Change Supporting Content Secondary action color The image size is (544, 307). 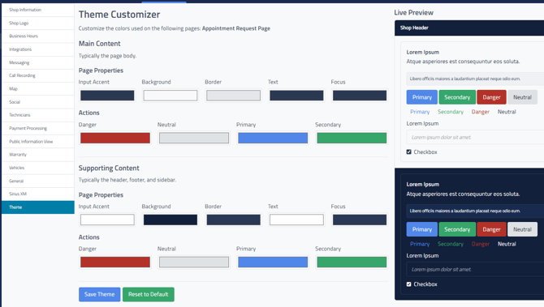[x=352, y=262]
